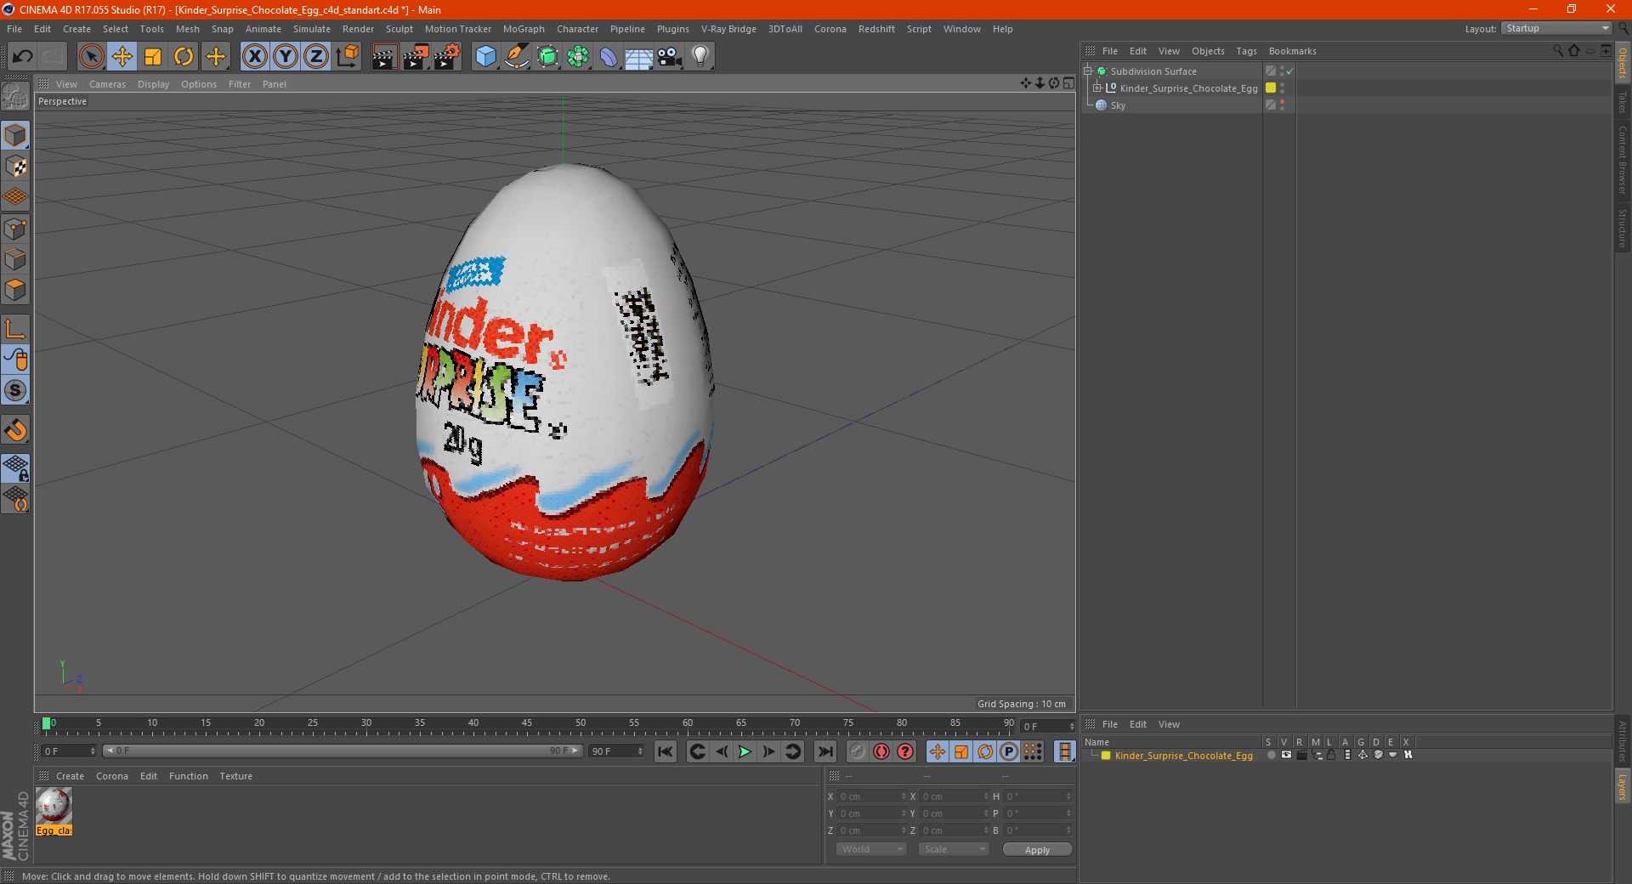Expand Kinder_Surprise_Chocolate_Egg object hierarchy
The height and width of the screenshot is (884, 1632).
tap(1097, 88)
